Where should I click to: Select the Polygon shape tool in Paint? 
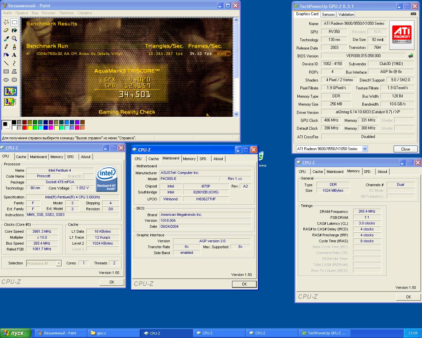[15, 71]
